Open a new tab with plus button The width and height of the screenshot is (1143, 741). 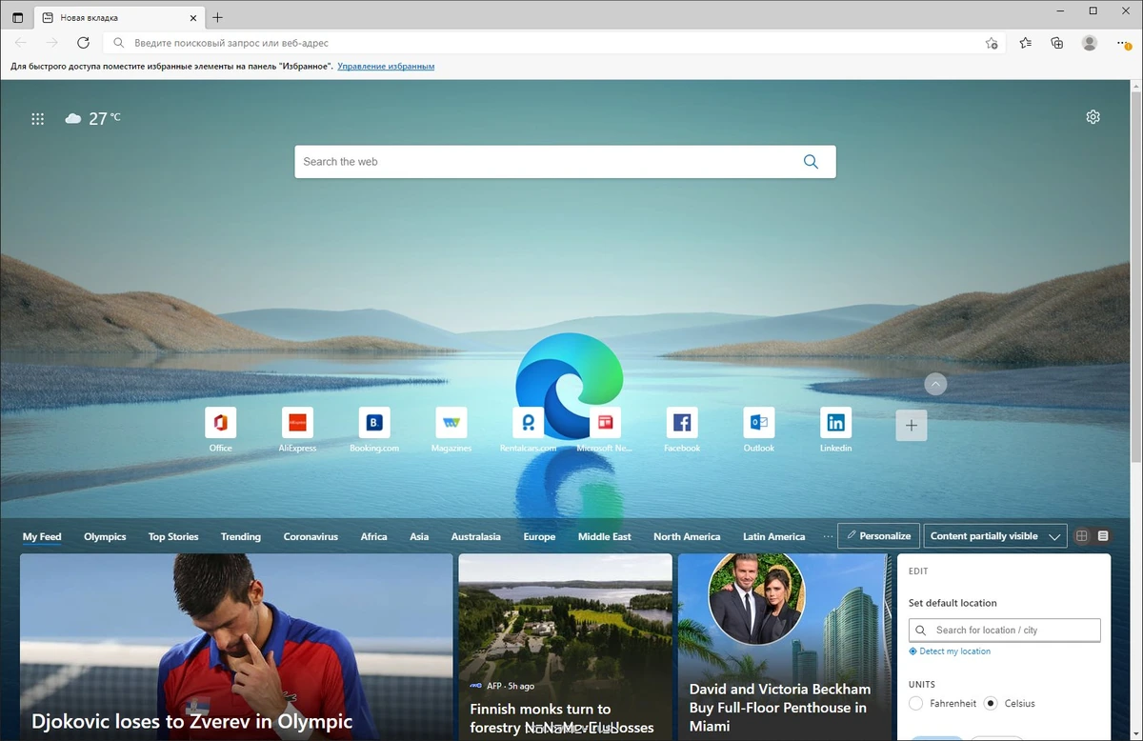(218, 17)
